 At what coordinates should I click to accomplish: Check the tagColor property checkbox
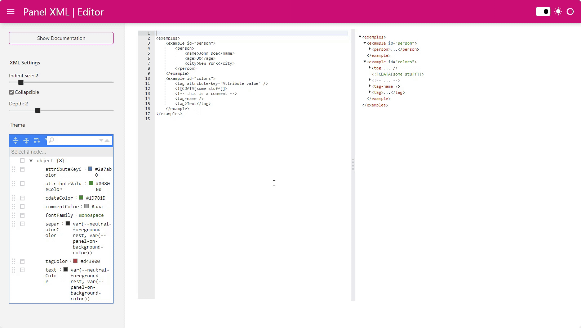22,261
